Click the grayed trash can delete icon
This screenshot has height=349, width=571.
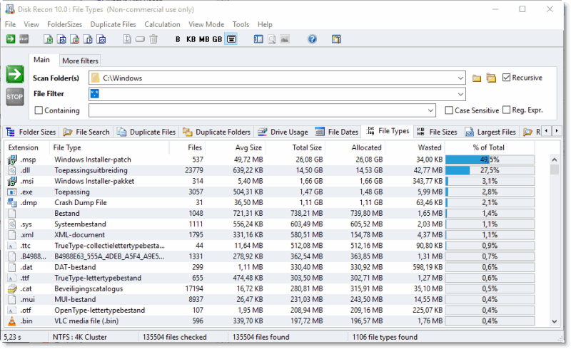click(x=153, y=39)
